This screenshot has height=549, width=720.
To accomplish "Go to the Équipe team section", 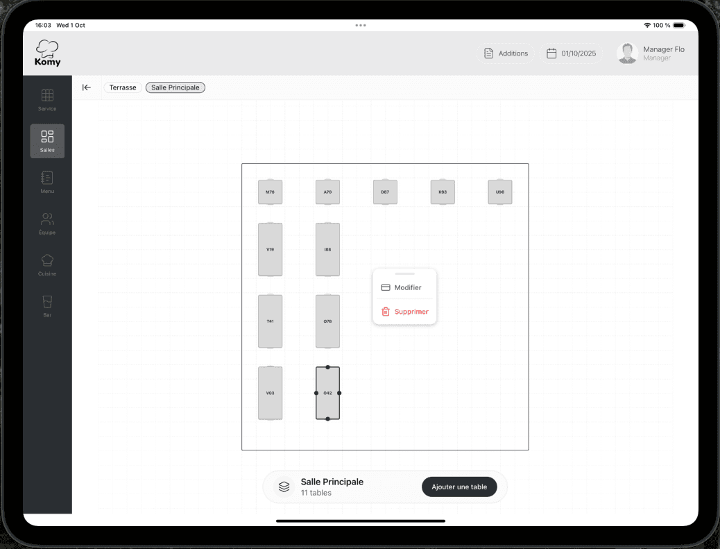I will click(x=47, y=223).
